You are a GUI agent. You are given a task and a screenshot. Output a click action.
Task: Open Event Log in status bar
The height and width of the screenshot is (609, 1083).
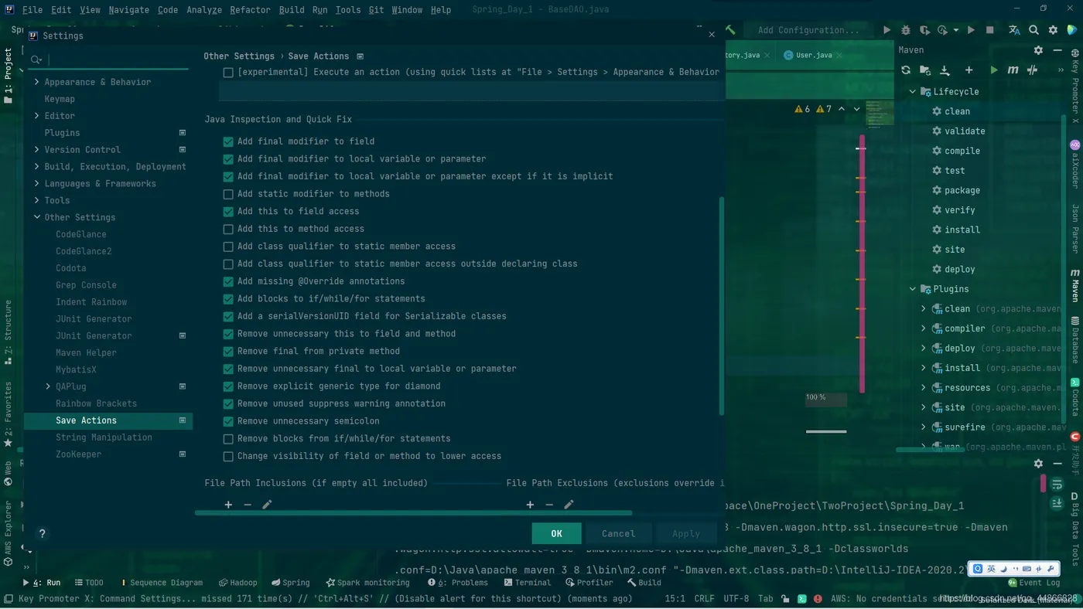[1033, 583]
